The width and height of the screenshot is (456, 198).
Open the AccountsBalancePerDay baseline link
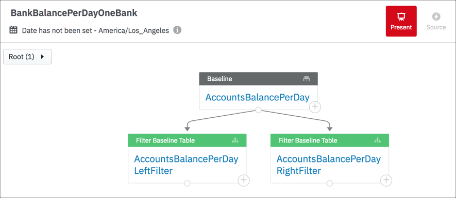click(258, 98)
